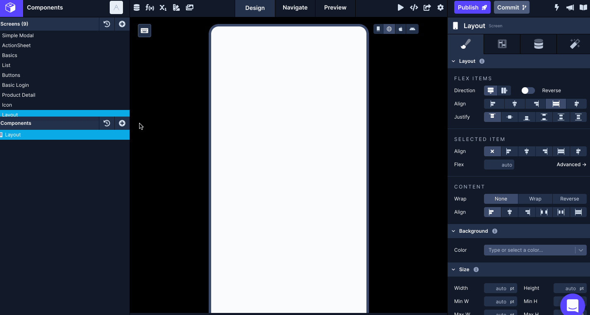The height and width of the screenshot is (315, 590).
Task: Select the mobile device preview icon
Action: (378, 29)
